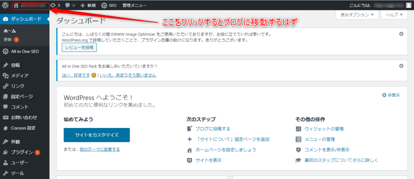Dismiss the EWWW Image Optimizer notice
Screen dimensions: 414x179
[401, 34]
